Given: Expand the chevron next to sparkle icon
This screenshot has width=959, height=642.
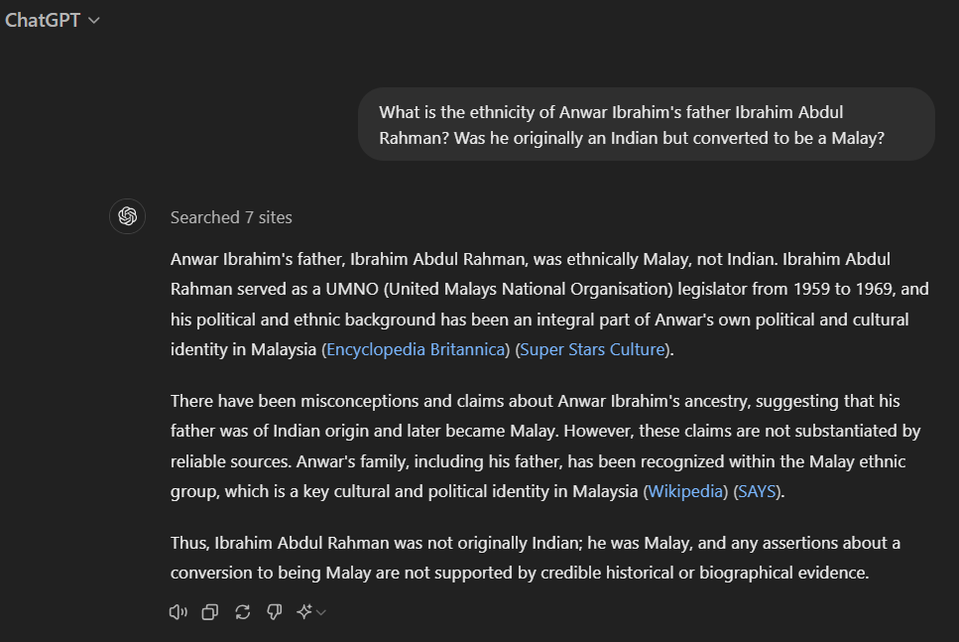Looking at the screenshot, I should pyautogui.click(x=321, y=612).
